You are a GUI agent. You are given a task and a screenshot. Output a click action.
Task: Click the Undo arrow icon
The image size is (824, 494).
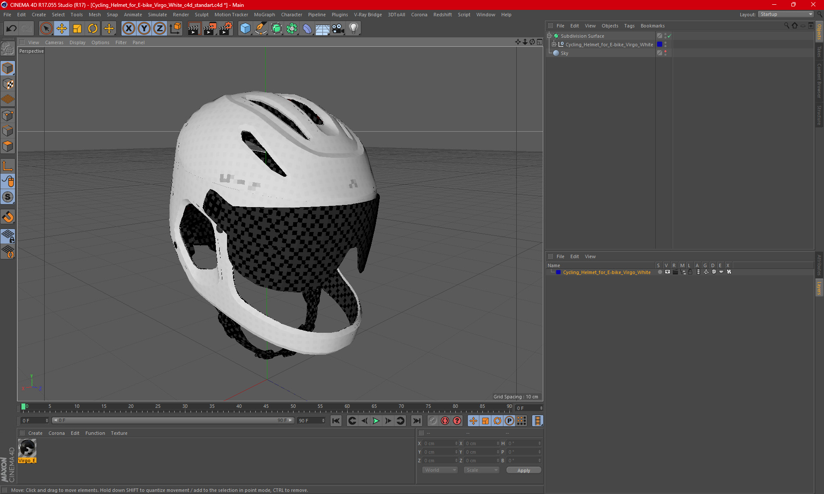(12, 28)
